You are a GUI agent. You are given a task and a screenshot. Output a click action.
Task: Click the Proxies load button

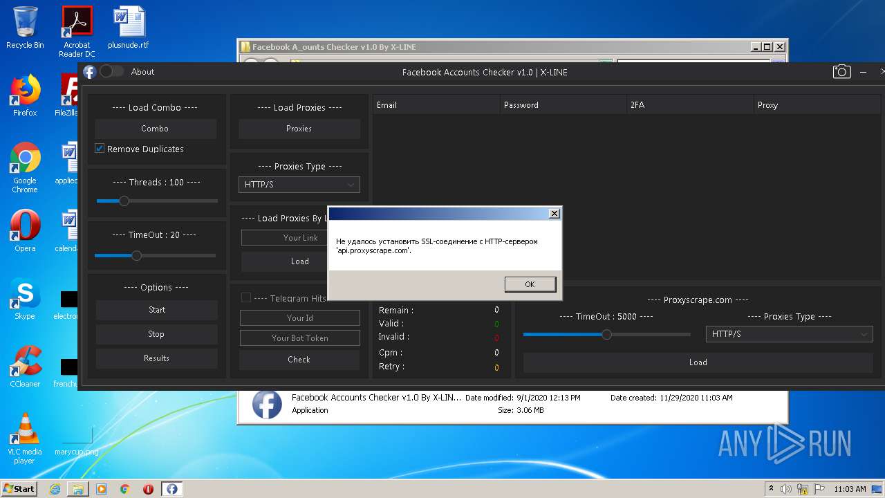299,129
